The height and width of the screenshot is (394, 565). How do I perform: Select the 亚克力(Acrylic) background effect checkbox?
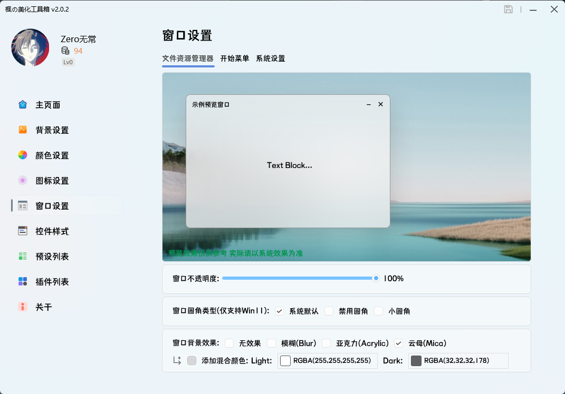coord(327,343)
